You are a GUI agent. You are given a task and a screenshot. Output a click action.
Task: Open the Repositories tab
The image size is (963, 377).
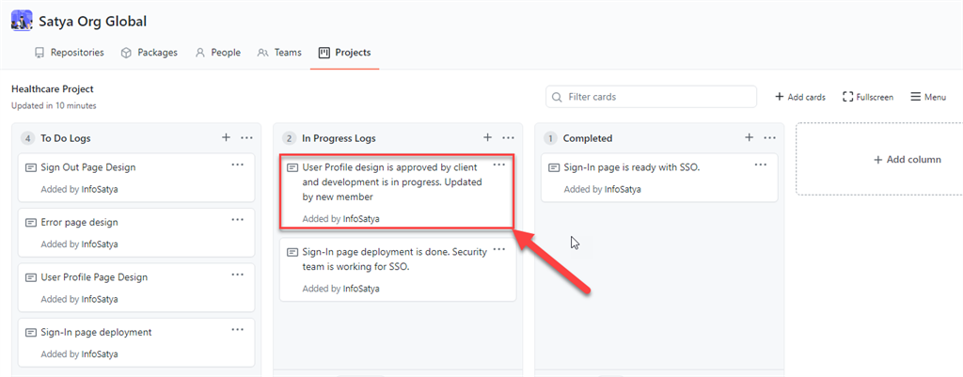(69, 53)
